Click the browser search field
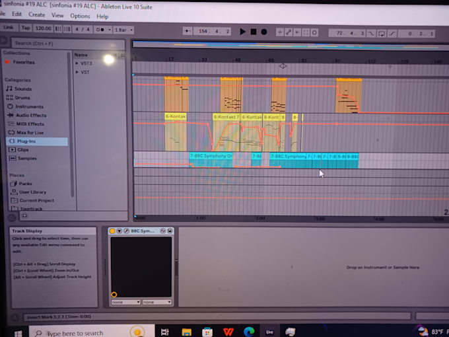 point(68,44)
